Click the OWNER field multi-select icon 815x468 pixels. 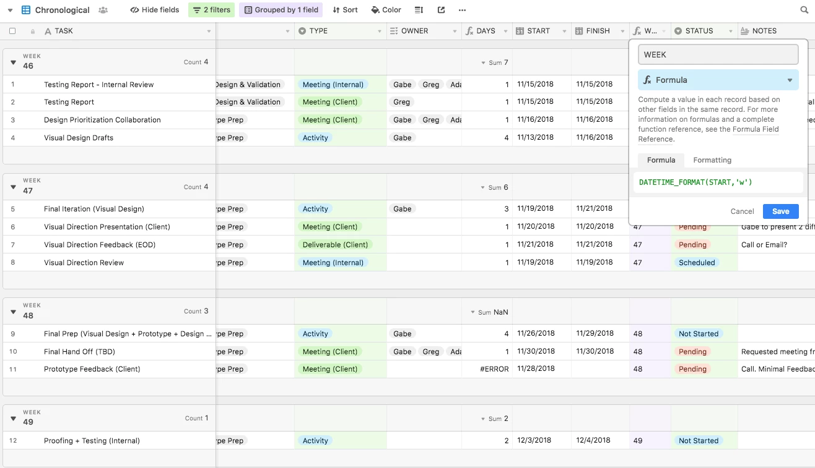[394, 31]
